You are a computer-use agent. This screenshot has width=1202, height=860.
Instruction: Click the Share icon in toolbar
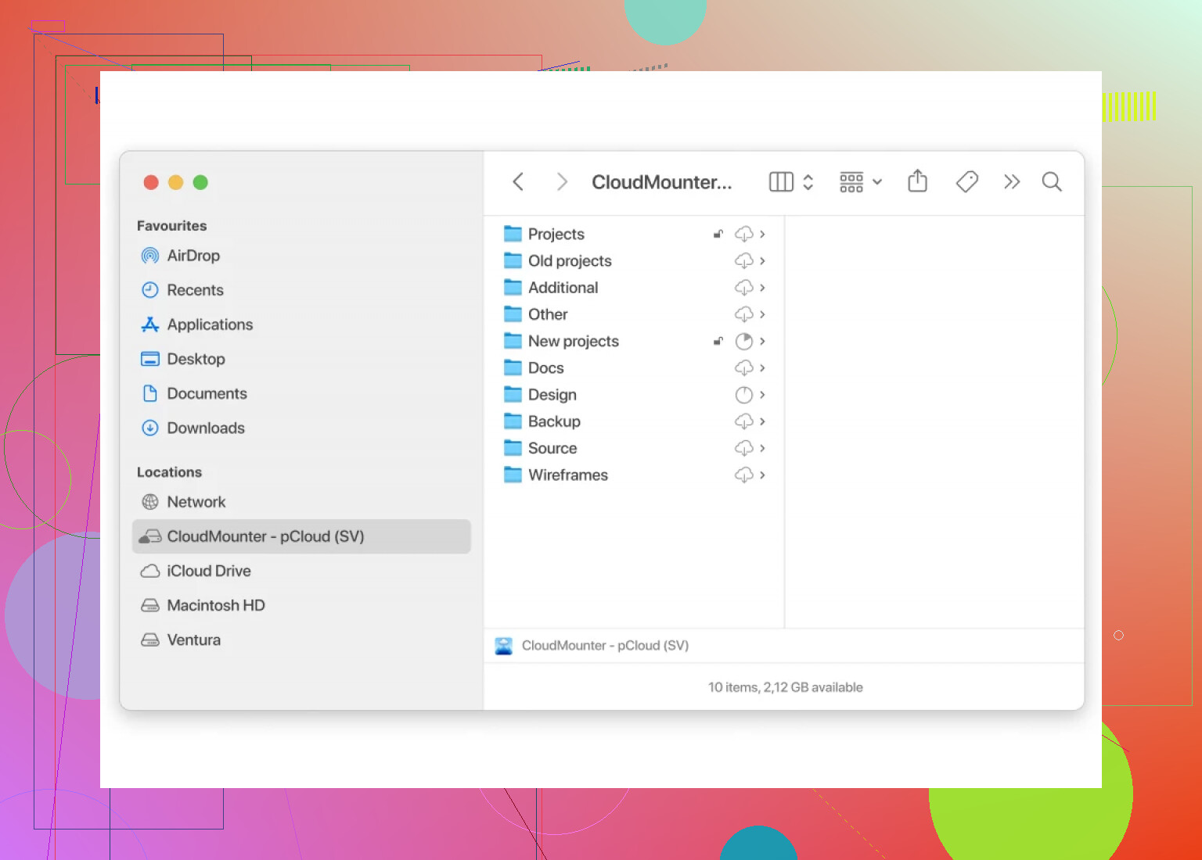(x=917, y=182)
